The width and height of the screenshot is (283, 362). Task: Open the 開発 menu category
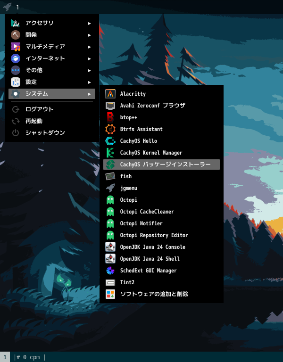[52, 35]
